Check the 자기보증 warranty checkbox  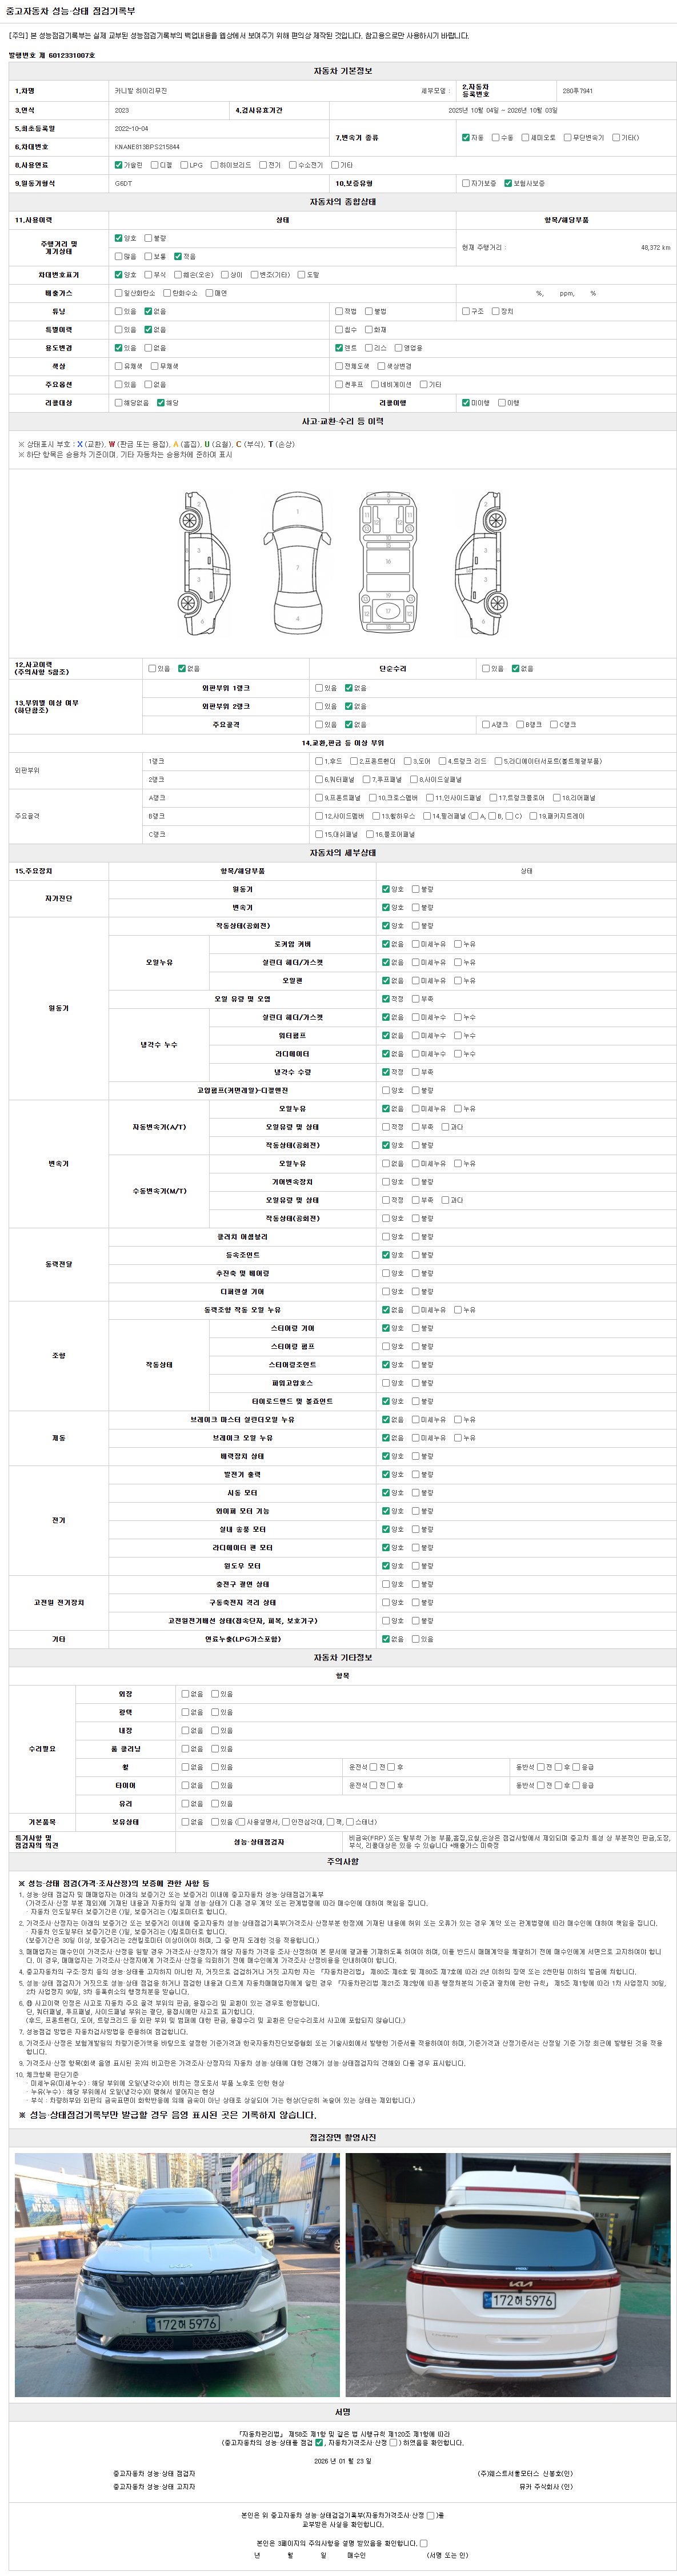pos(466,184)
